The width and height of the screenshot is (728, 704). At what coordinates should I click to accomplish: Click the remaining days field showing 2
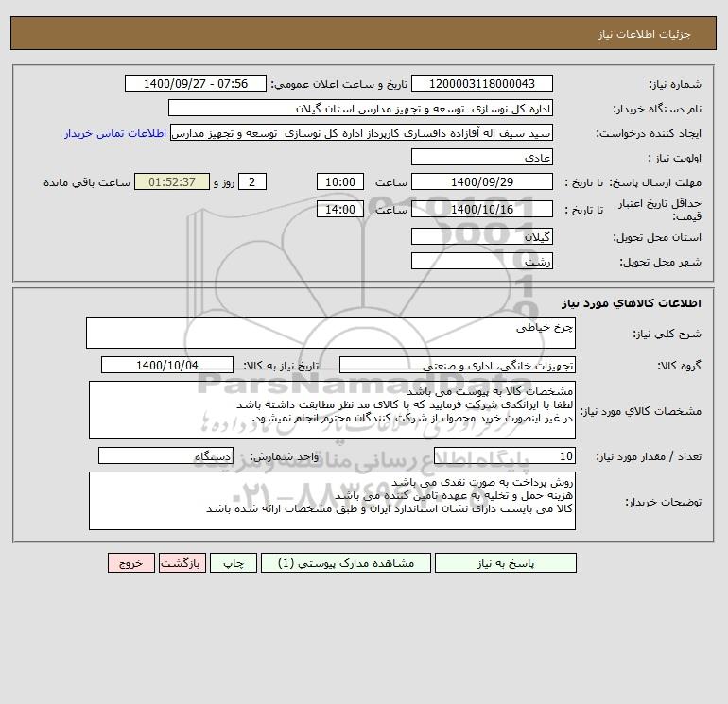coord(252,182)
